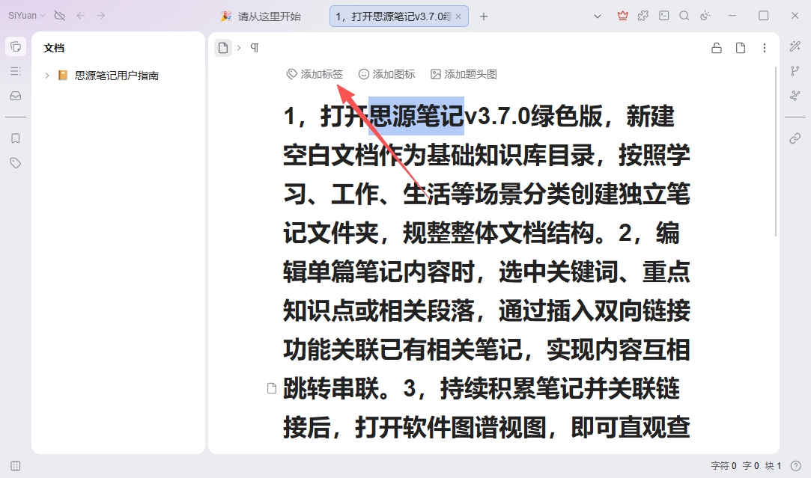Open the plugins puzzle icon
The image size is (811, 478).
tap(643, 16)
